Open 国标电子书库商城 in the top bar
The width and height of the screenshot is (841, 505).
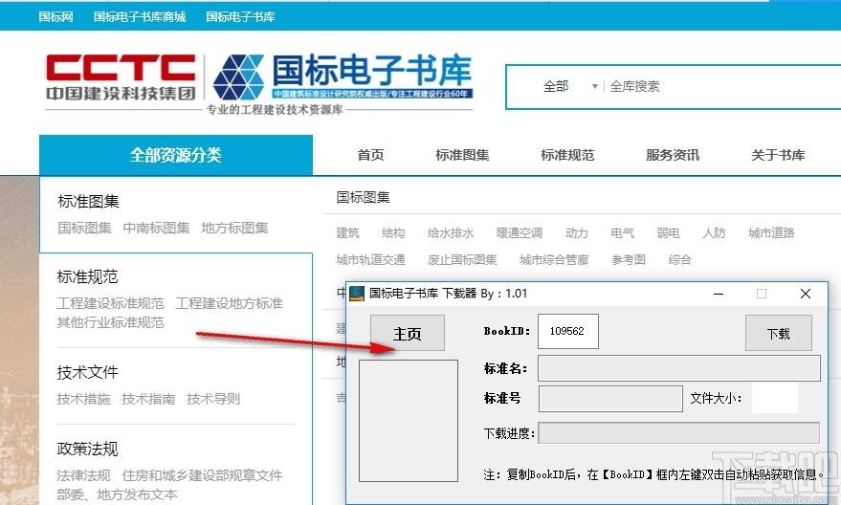(x=140, y=16)
